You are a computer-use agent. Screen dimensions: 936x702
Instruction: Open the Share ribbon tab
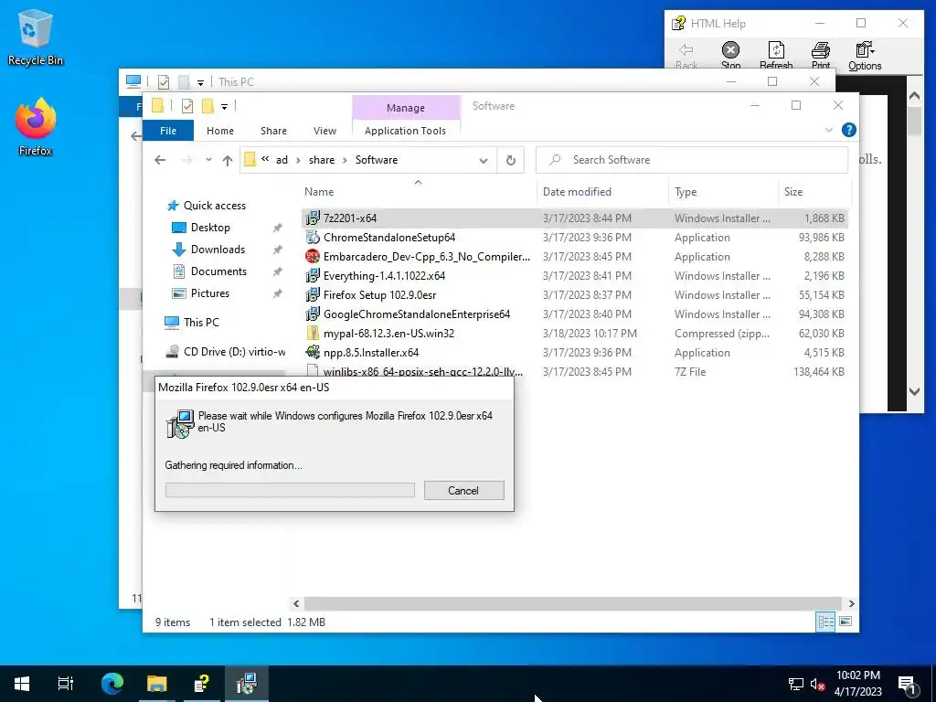pos(273,131)
